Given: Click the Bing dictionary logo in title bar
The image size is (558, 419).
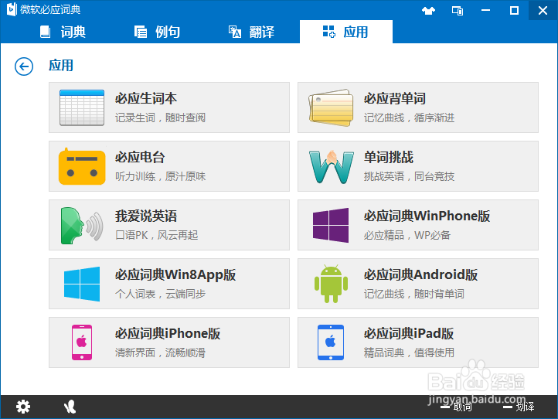Looking at the screenshot, I should [12, 9].
